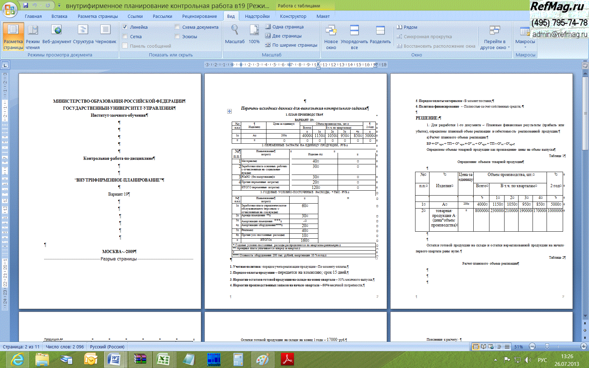Viewport: 589px width, 368px height.
Task: Arrange all open windows
Action: (x=354, y=36)
